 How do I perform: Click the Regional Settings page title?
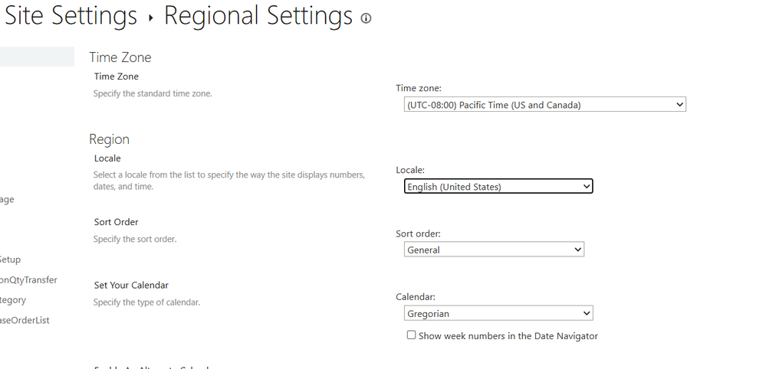[258, 15]
